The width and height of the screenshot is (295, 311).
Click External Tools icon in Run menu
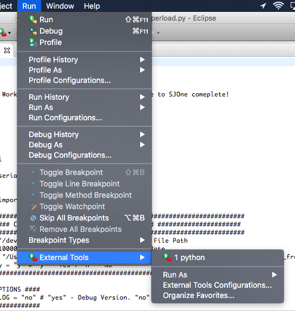tap(33, 257)
